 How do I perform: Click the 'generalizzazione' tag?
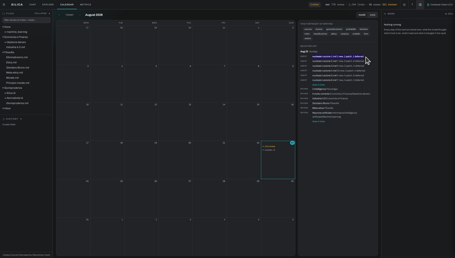[334, 29]
